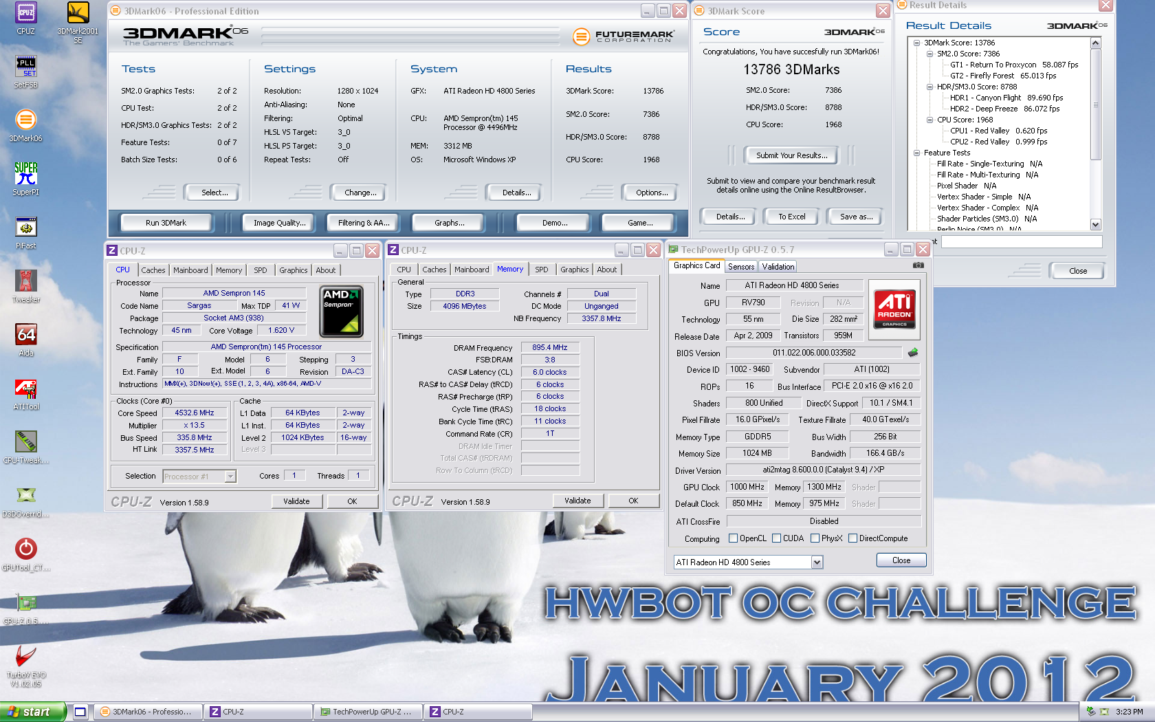Click Validate in the CPU-Z CPU window
1155x722 pixels.
click(x=296, y=501)
